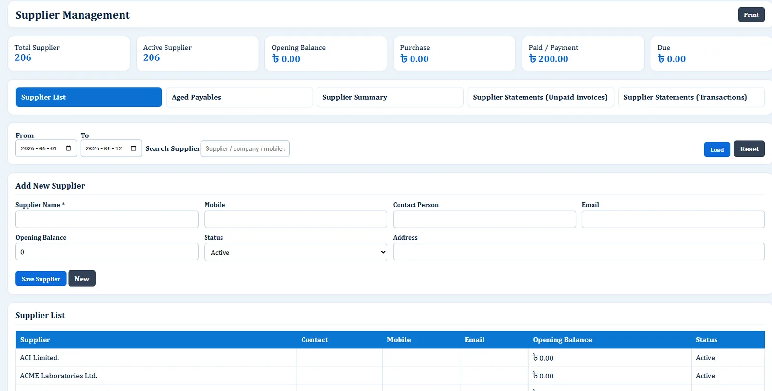The width and height of the screenshot is (772, 391).
Task: Open the Aged Payables tab
Action: click(239, 97)
